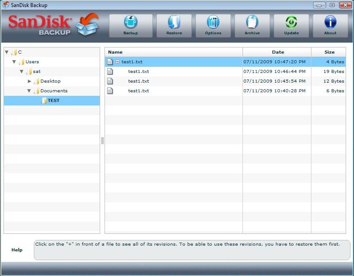Select the C tree label
Screen dimensions: 354x276
[x=20, y=52]
